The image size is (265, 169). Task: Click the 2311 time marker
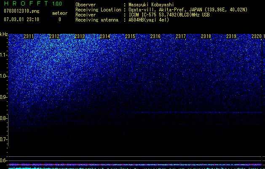coord(29,36)
